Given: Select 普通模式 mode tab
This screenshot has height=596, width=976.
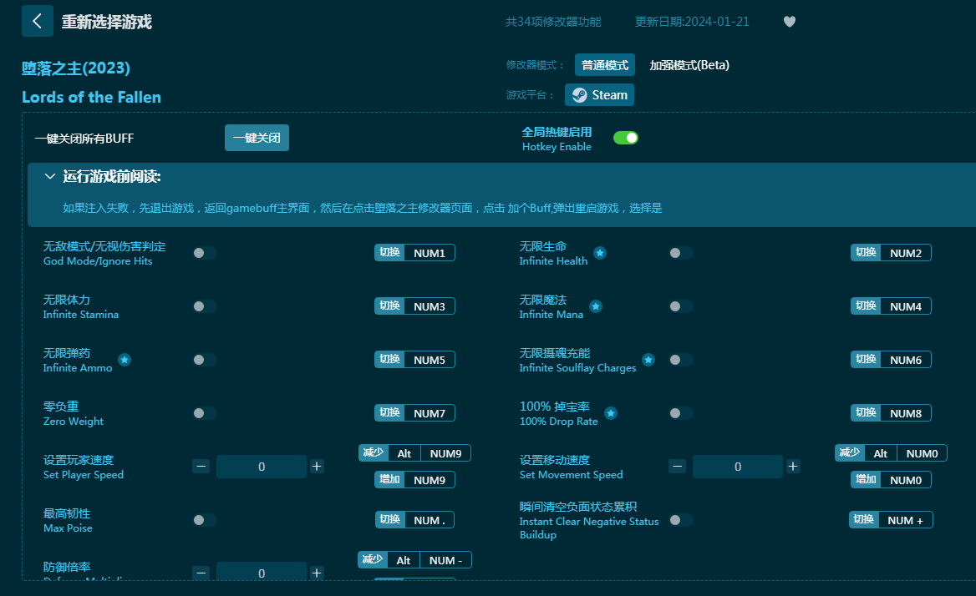Looking at the screenshot, I should [x=604, y=65].
